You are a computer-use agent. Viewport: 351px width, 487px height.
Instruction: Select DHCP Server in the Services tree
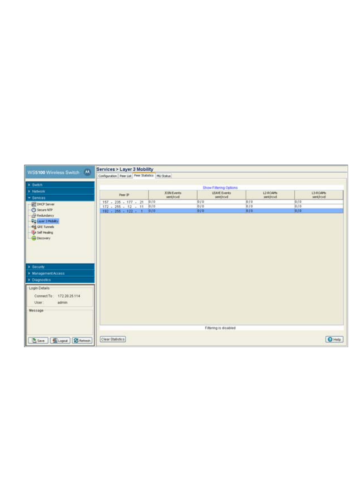[46, 204]
